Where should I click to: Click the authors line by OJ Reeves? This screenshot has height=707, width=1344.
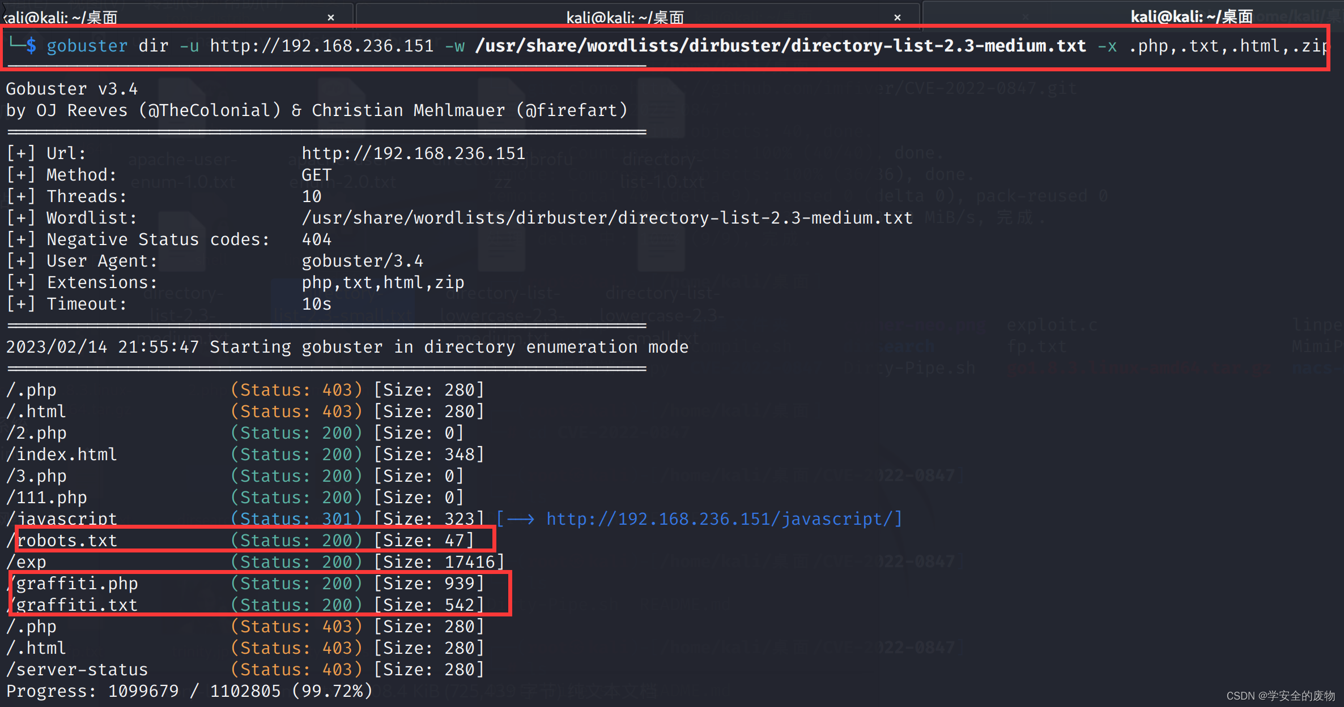pos(317,110)
